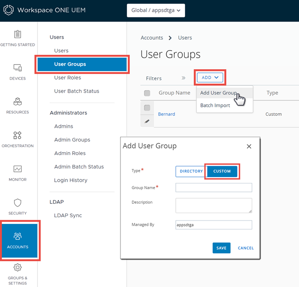The width and height of the screenshot is (299, 287).
Task: Open the Groups & Settings gear icon
Action: (x=17, y=267)
